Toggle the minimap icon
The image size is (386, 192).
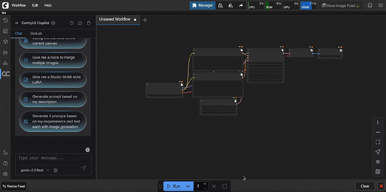378,172
